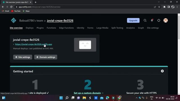Viewport: 180px width, 101px height.
Task: Open the Mail app from the taskbar
Action: [x=102, y=98]
